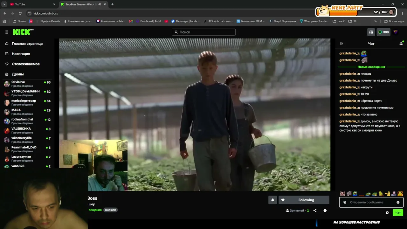
Task: Share the stream with share icon
Action: [x=315, y=211]
